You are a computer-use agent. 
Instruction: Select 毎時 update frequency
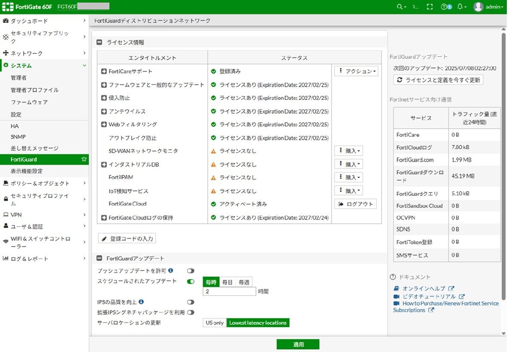pyautogui.click(x=211, y=282)
